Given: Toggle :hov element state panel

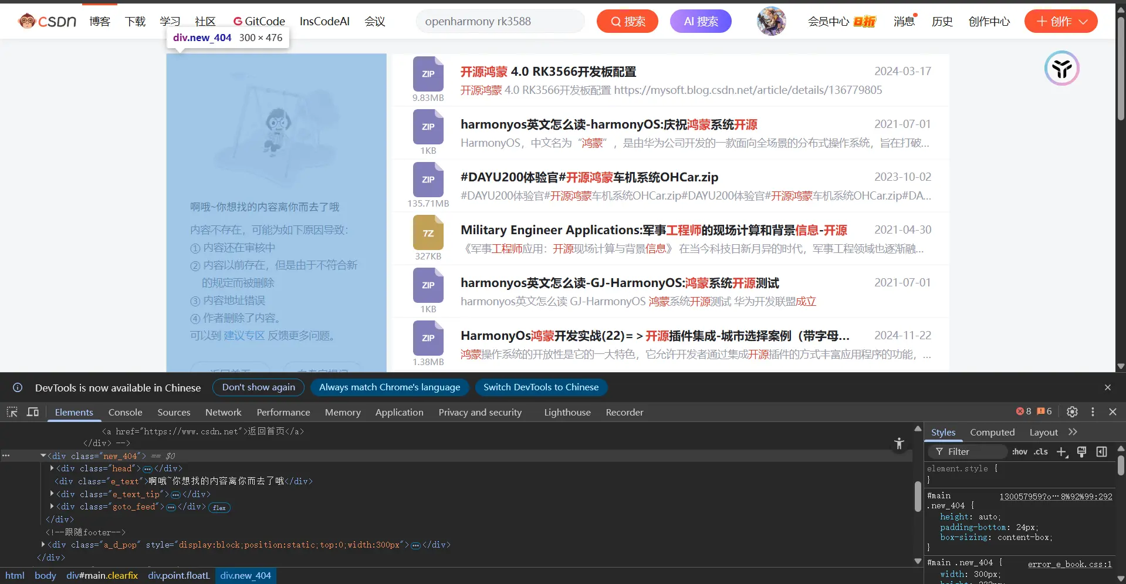Looking at the screenshot, I should [1020, 451].
